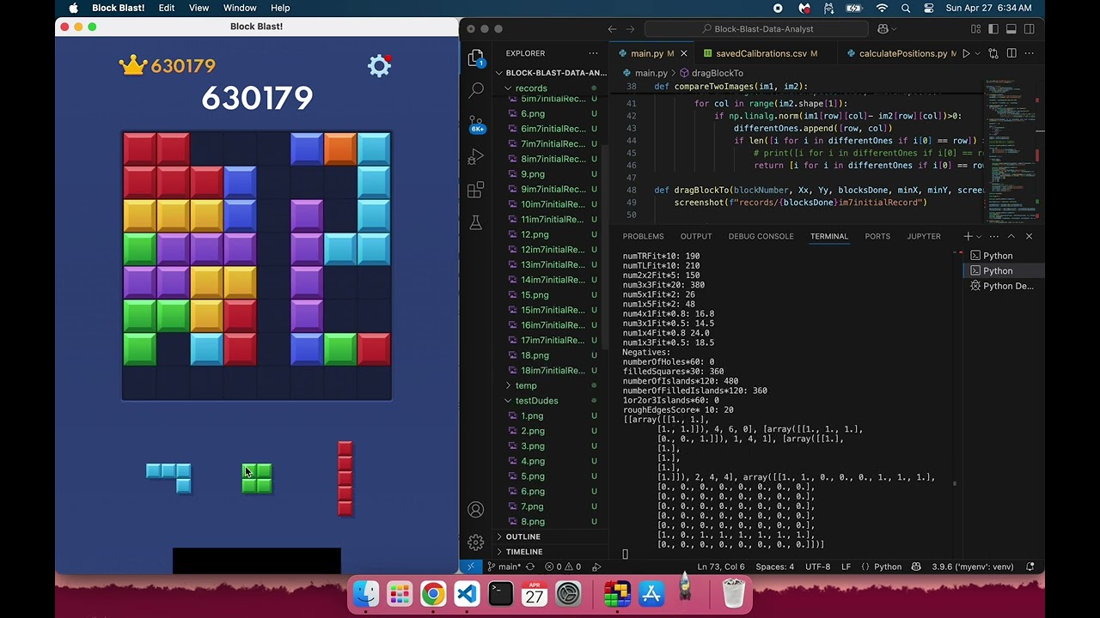The width and height of the screenshot is (1100, 618).
Task: Toggle the secondary side bar layout button
Action: (1030, 29)
